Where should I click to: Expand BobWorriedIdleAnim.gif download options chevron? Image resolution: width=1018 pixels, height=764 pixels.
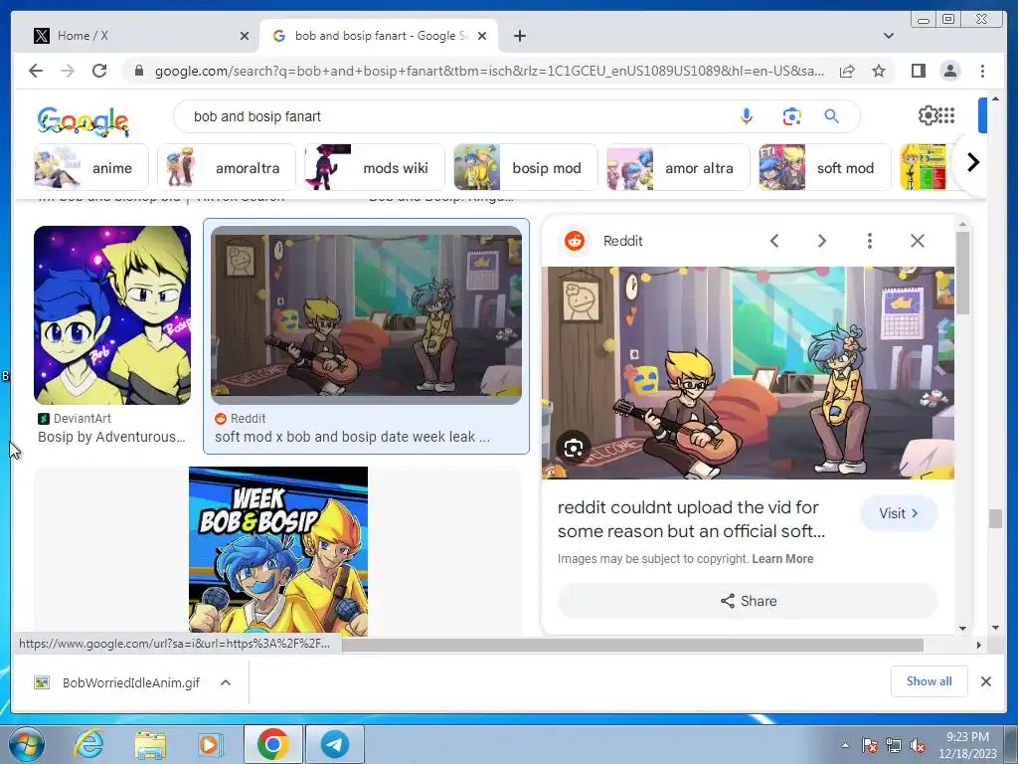tap(226, 682)
